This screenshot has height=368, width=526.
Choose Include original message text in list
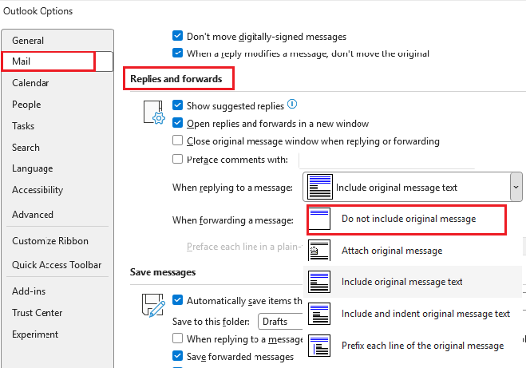(x=413, y=282)
